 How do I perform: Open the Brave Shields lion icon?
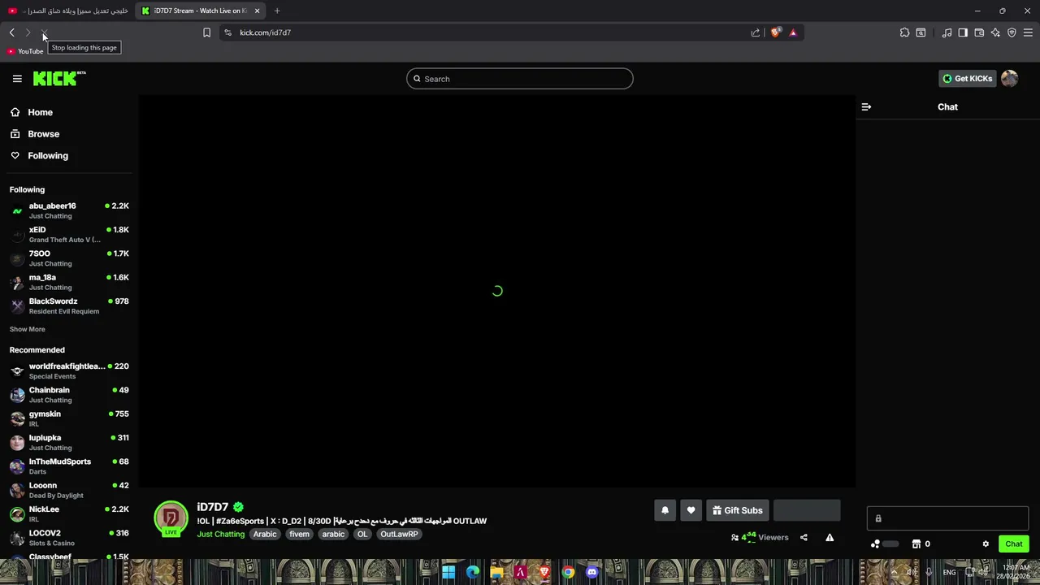(x=775, y=32)
